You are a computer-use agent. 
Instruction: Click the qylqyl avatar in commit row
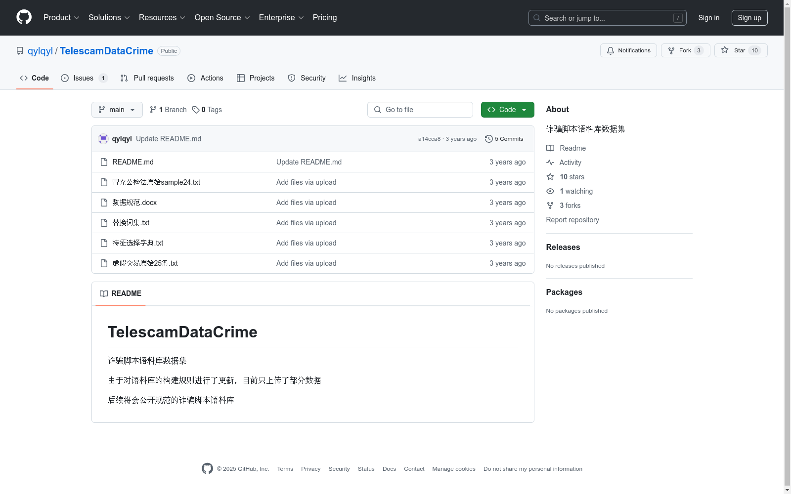[x=103, y=139]
